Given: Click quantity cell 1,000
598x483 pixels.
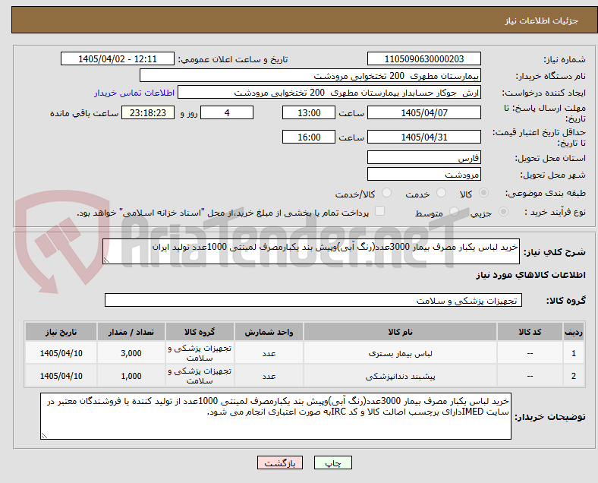Looking at the screenshot, I should click(x=131, y=376).
